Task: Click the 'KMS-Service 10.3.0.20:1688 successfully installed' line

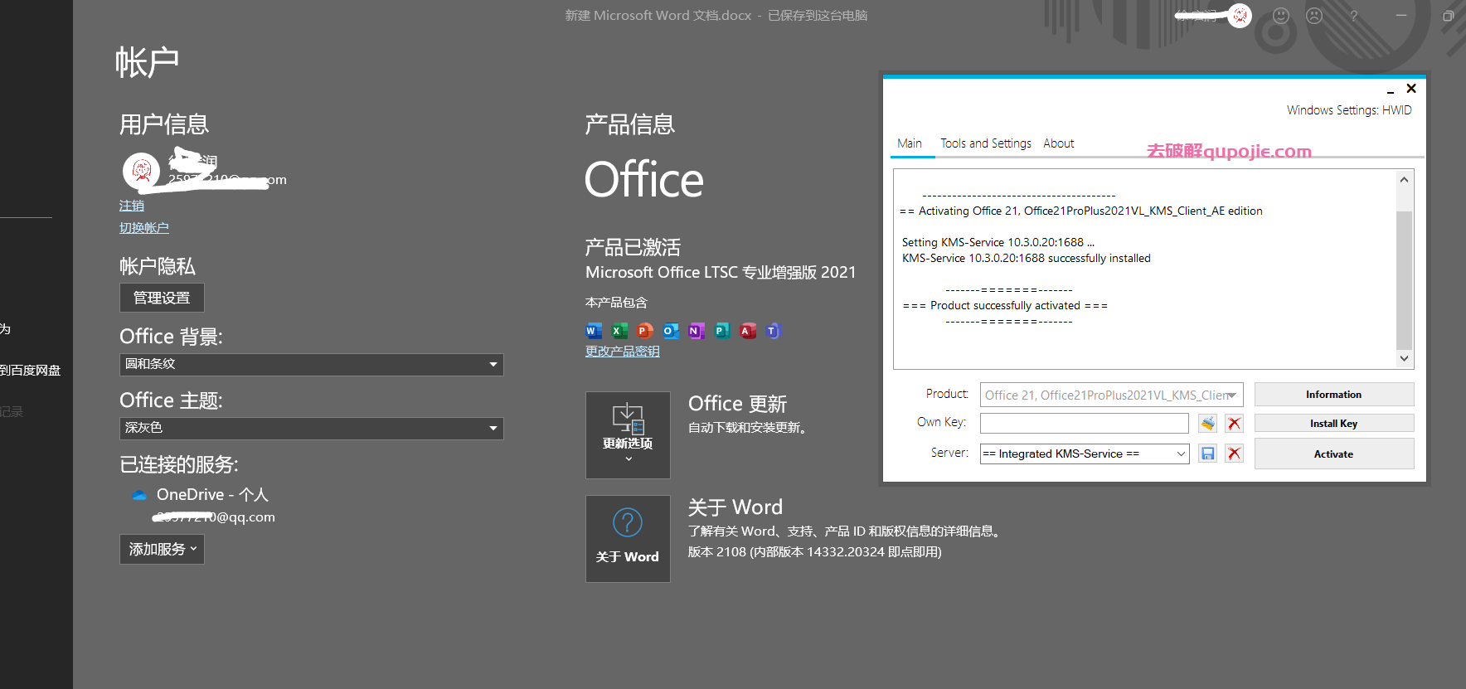Action: [x=1027, y=259]
